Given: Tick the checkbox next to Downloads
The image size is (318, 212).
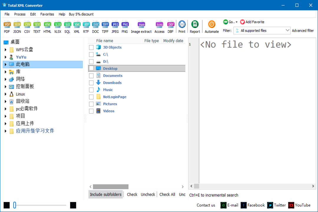Looking at the screenshot, I should 91,83.
